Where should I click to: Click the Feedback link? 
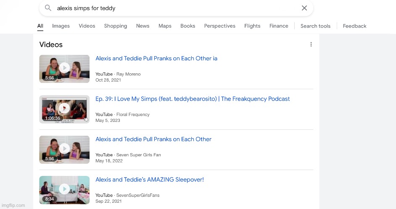click(x=354, y=26)
